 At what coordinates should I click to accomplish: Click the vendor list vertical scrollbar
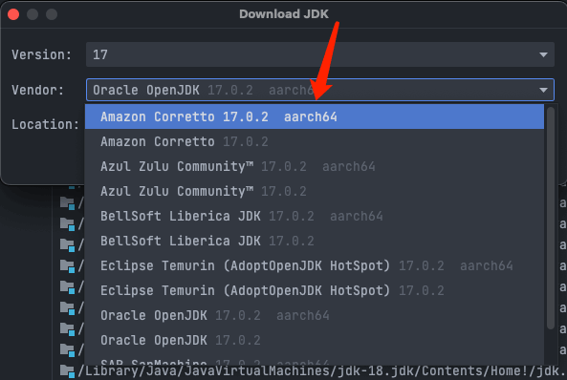pos(551,218)
